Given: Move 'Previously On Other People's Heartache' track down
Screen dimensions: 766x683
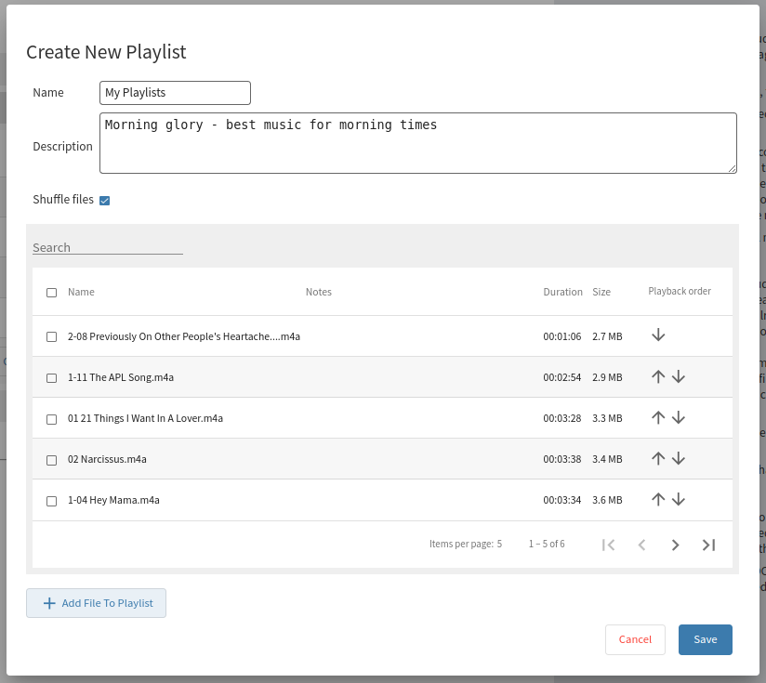Looking at the screenshot, I should coord(658,335).
